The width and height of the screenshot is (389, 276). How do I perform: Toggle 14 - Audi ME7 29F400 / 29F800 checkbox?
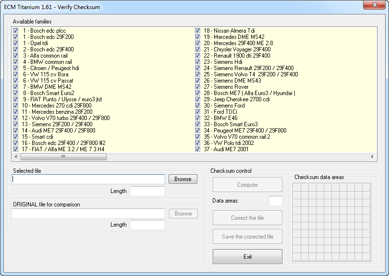[16, 130]
